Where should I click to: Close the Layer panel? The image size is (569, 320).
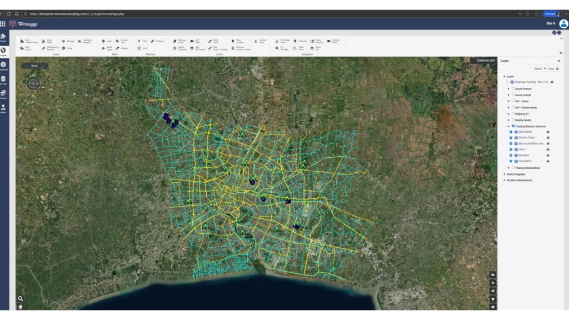pos(559,61)
